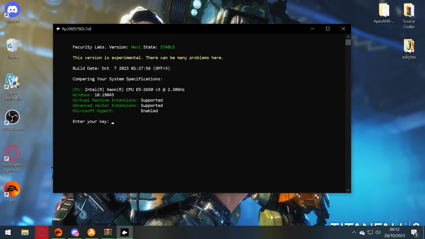Click the 'Advanced Vector Extensions:' label
Screen dimensions: 425x239
[105, 106]
